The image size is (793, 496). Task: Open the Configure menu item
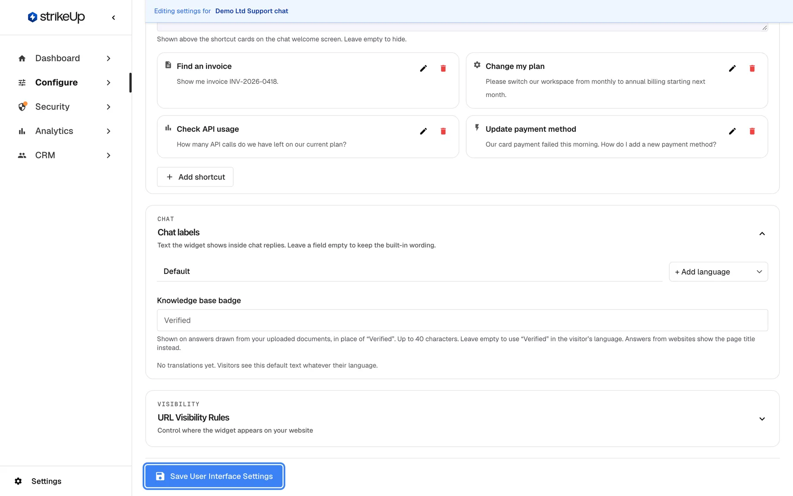click(x=65, y=82)
